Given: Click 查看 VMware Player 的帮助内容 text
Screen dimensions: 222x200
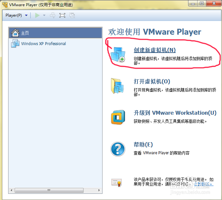Looking at the screenshot, I should pos(162,153).
